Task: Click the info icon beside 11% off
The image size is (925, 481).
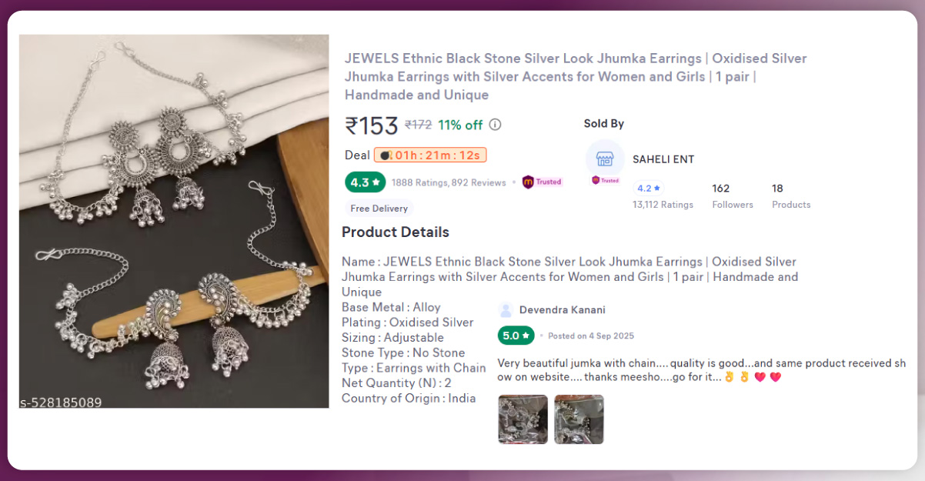Action: point(496,125)
